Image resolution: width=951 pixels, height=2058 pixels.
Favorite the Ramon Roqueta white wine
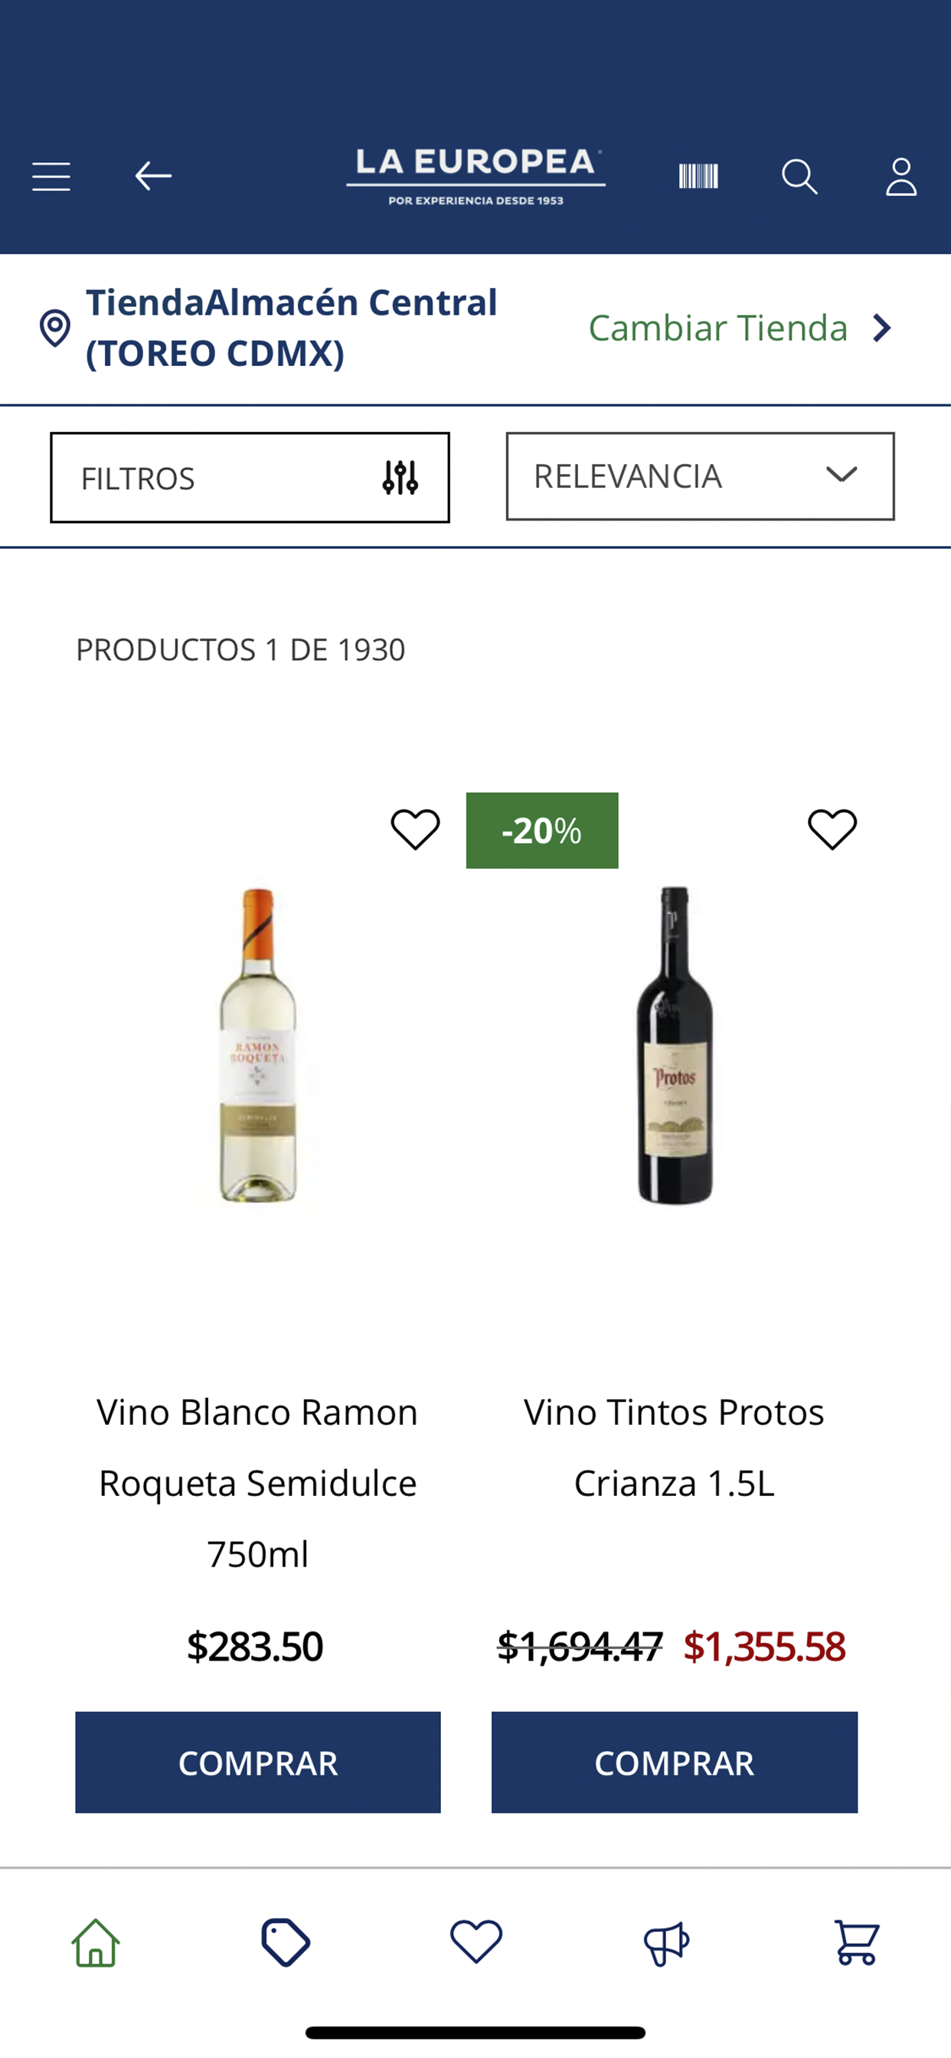point(415,828)
